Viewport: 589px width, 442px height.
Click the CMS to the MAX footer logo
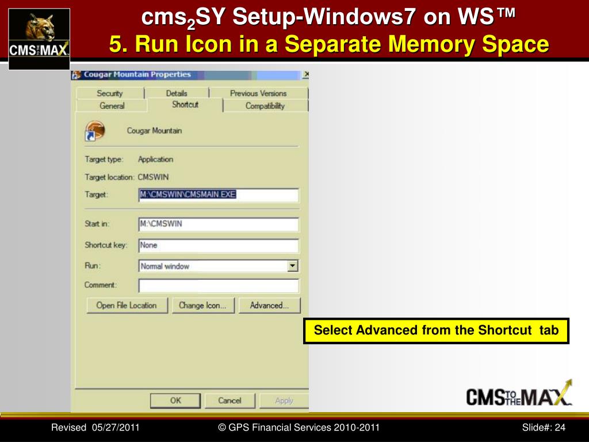(519, 394)
